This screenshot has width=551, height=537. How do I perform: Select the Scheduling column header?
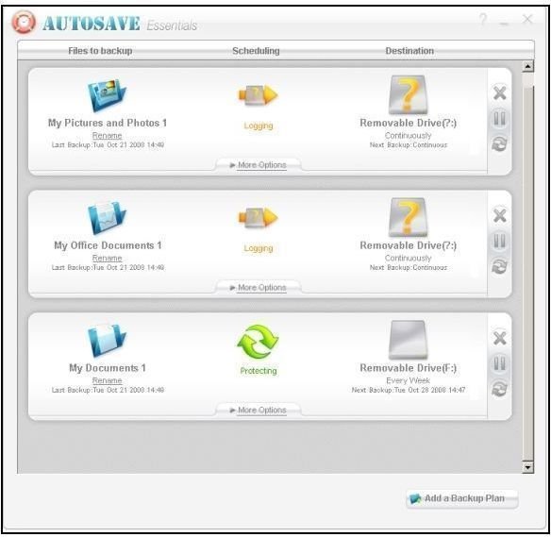pos(256,51)
